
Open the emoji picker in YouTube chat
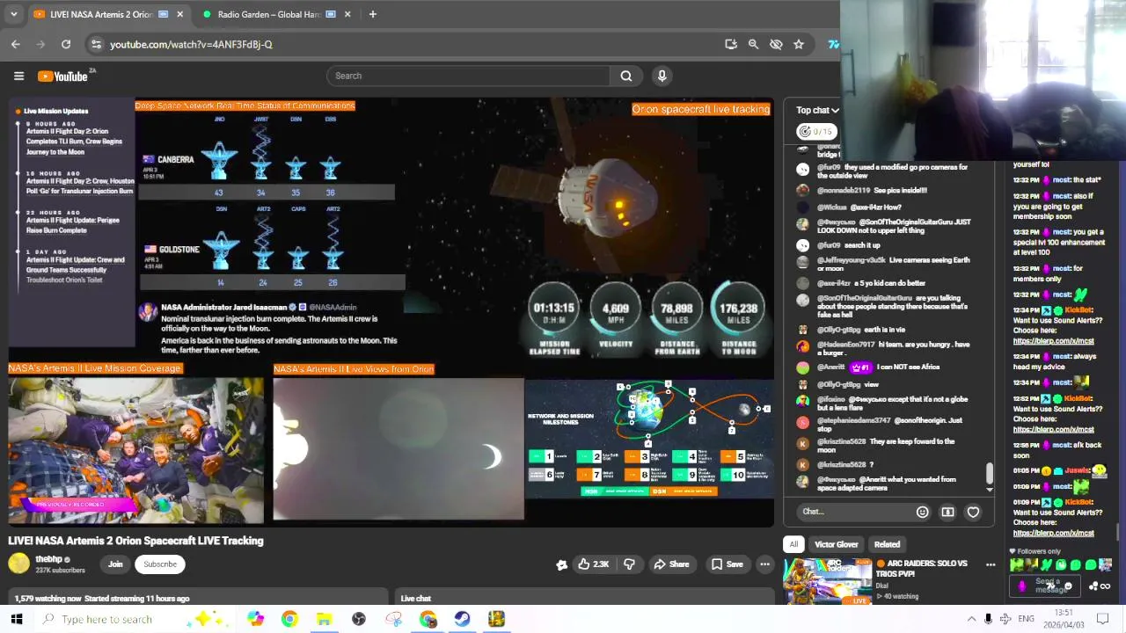(922, 512)
